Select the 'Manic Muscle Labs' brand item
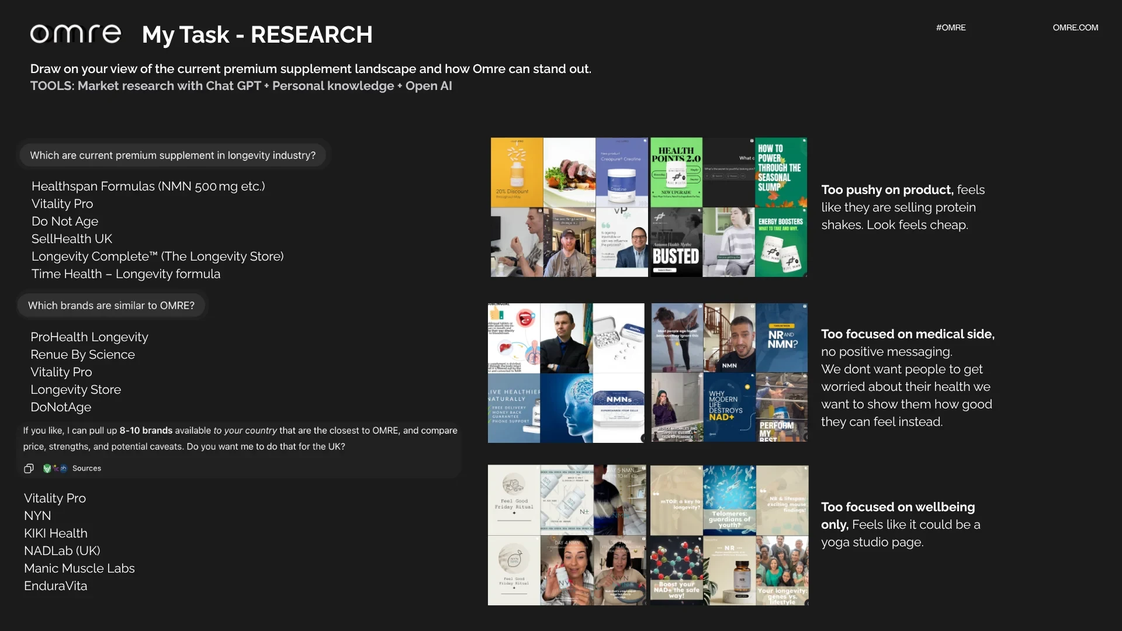Image resolution: width=1122 pixels, height=631 pixels. click(79, 568)
